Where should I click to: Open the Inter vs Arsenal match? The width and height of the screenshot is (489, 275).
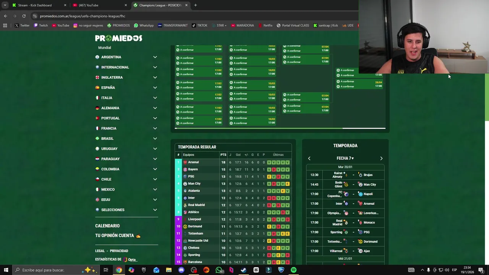click(x=345, y=204)
